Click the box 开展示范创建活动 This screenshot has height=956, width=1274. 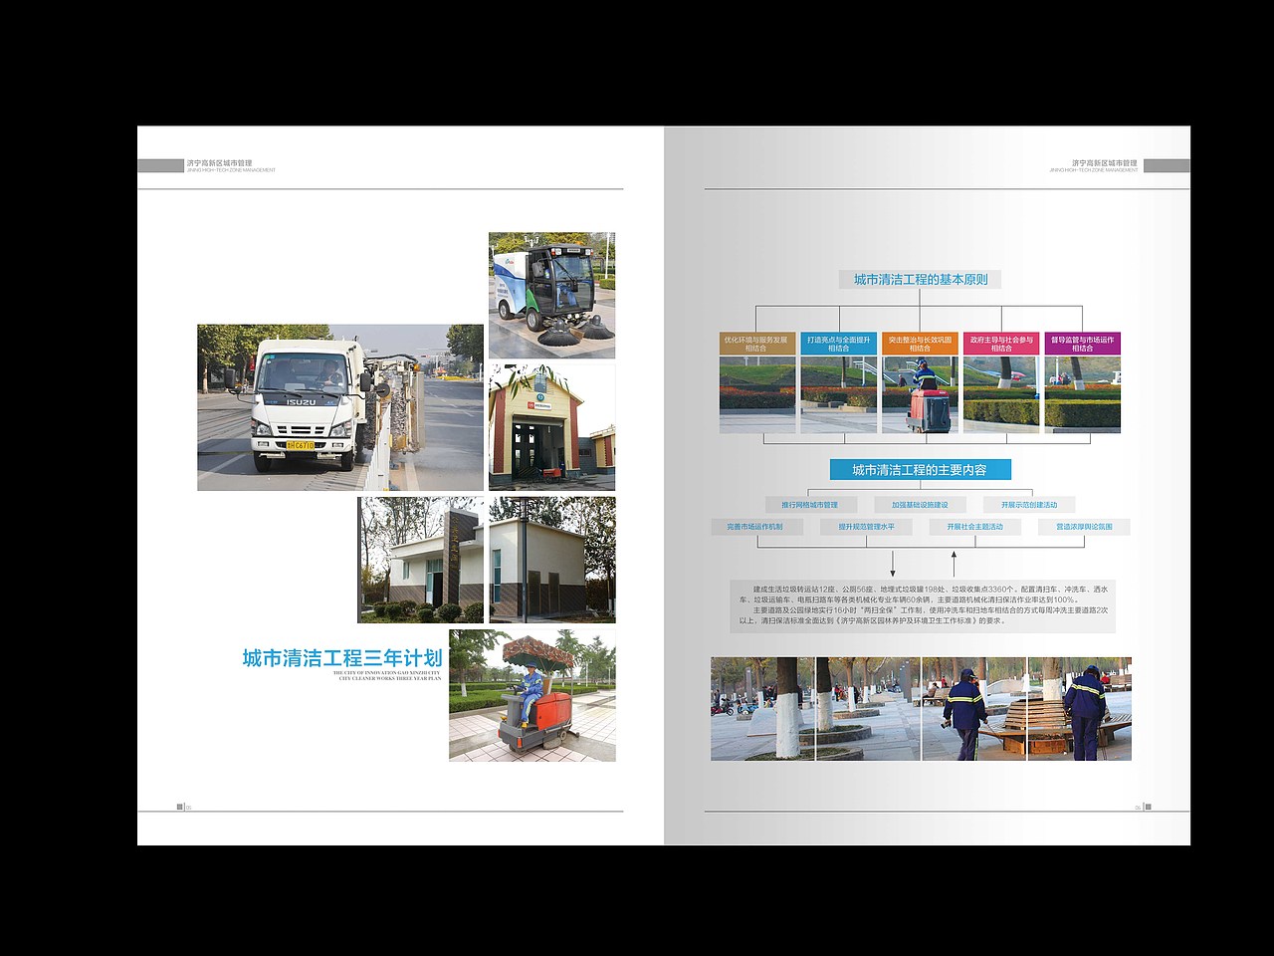tap(1029, 505)
